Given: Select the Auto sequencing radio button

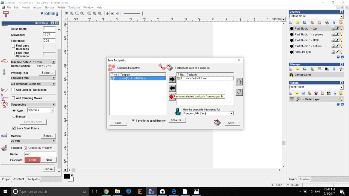Looking at the screenshot, I should [14, 111].
